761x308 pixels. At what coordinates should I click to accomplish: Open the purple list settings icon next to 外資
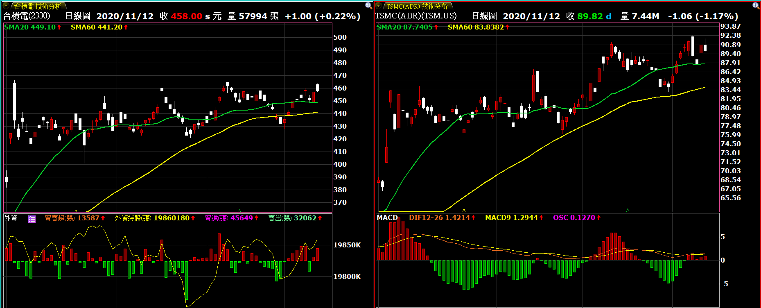pos(32,219)
